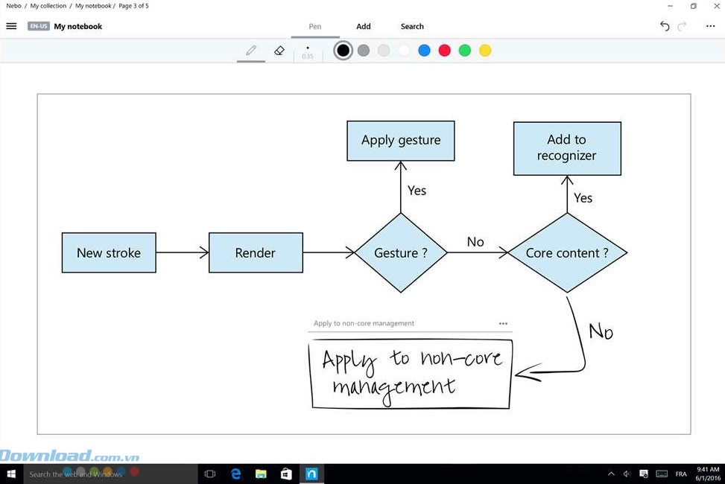Go to My collection in breadcrumb
The width and height of the screenshot is (725, 484).
point(48,6)
